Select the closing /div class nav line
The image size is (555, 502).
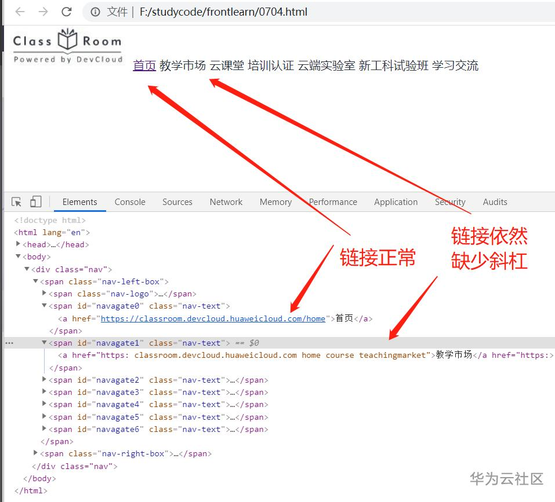pos(74,466)
